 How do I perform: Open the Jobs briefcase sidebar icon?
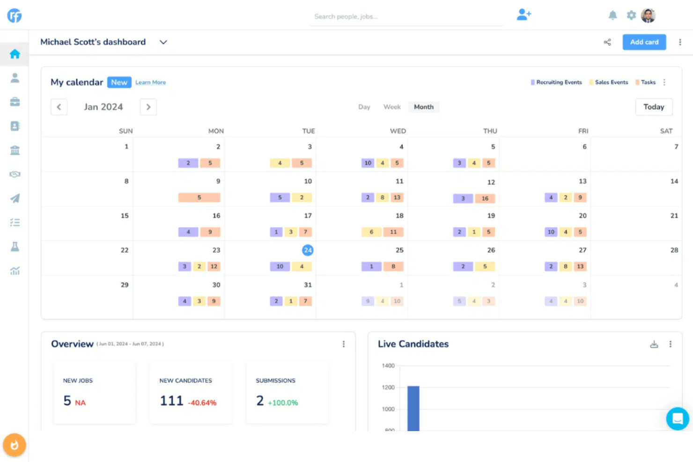[x=15, y=102]
